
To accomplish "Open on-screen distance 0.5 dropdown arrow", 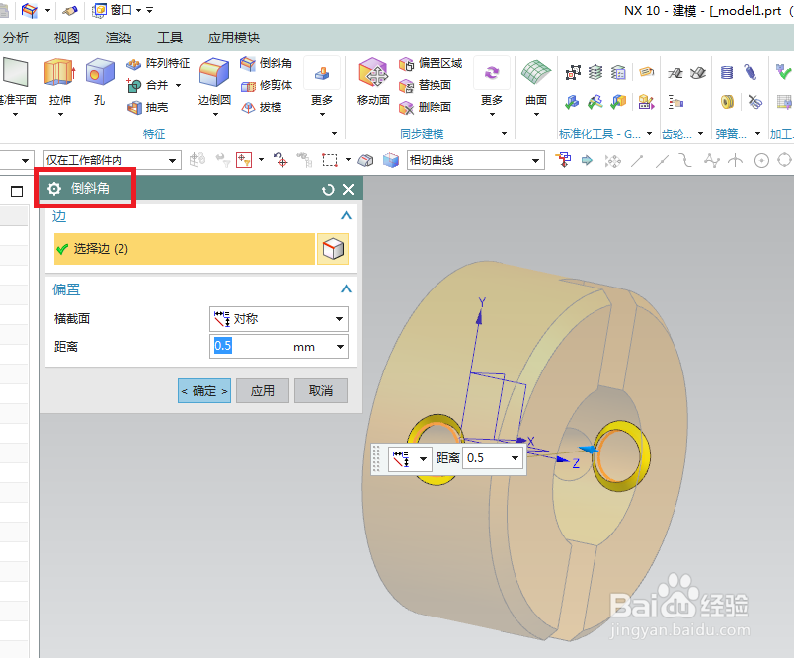I will (515, 458).
